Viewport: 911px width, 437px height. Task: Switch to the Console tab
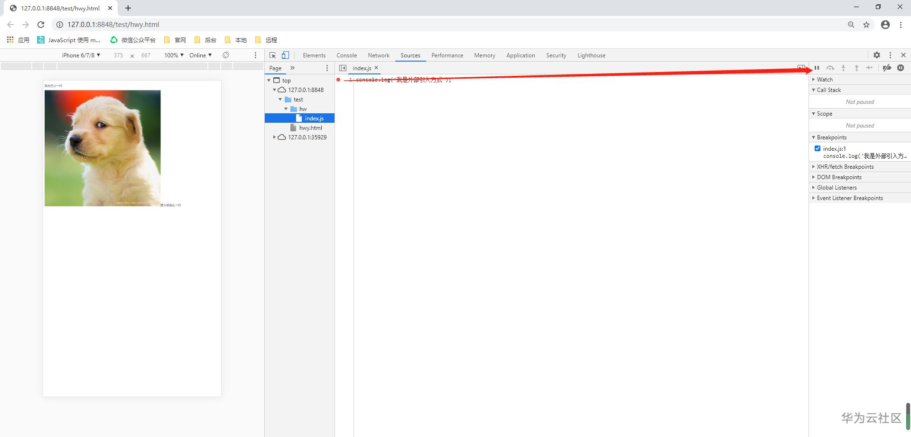coord(346,55)
